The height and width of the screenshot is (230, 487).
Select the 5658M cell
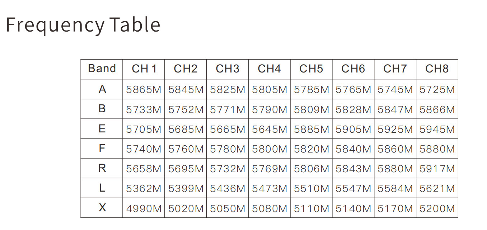click(x=144, y=169)
